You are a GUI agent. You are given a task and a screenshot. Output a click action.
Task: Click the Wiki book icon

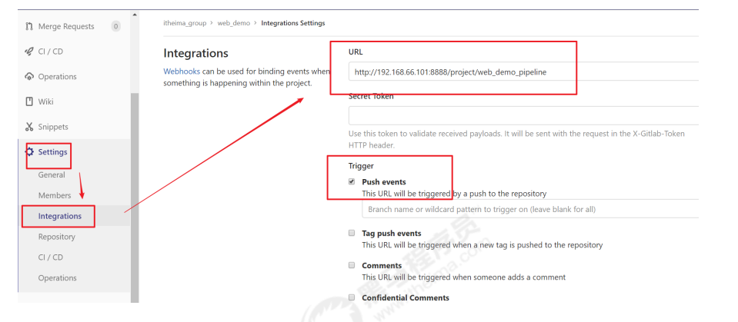(x=28, y=101)
